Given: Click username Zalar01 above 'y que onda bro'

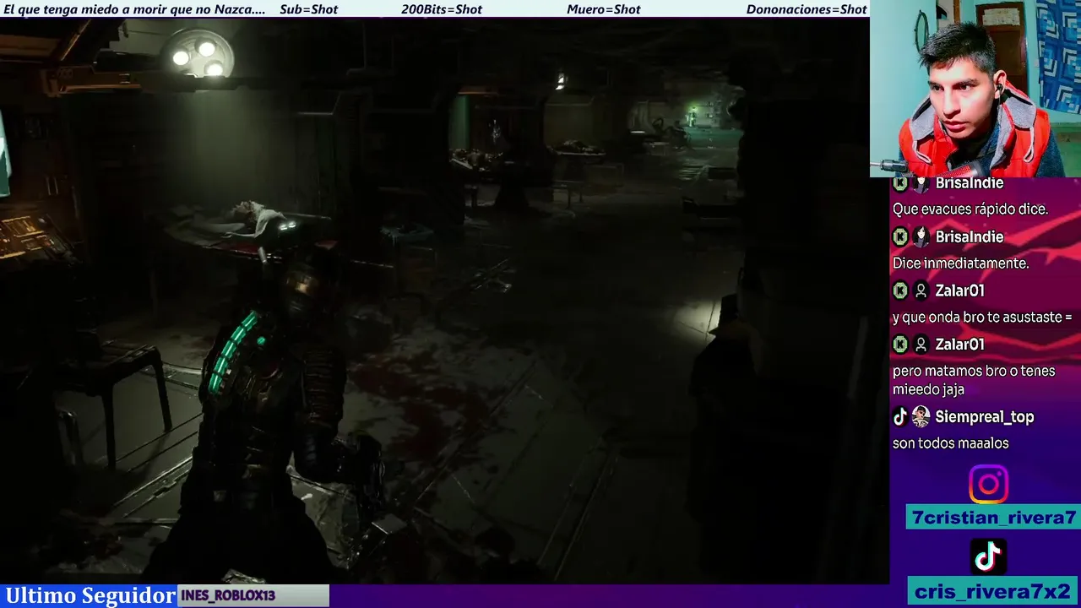Looking at the screenshot, I should click(x=959, y=290).
